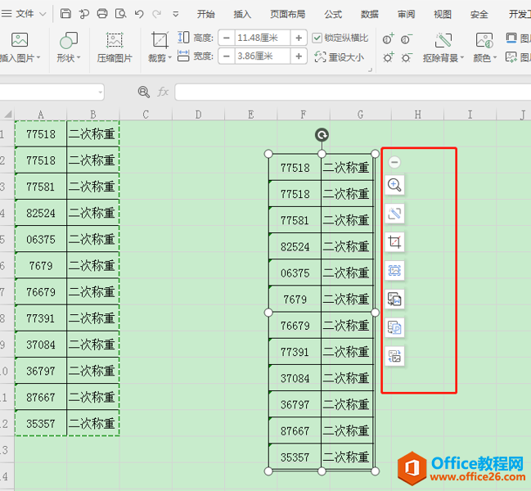This screenshot has width=531, height=491.
Task: Open size settings dialog launcher corner
Action: 370,70
